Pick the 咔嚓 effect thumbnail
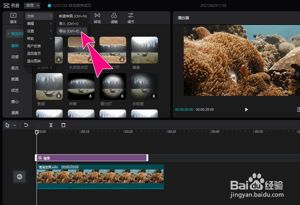 click(x=81, y=86)
